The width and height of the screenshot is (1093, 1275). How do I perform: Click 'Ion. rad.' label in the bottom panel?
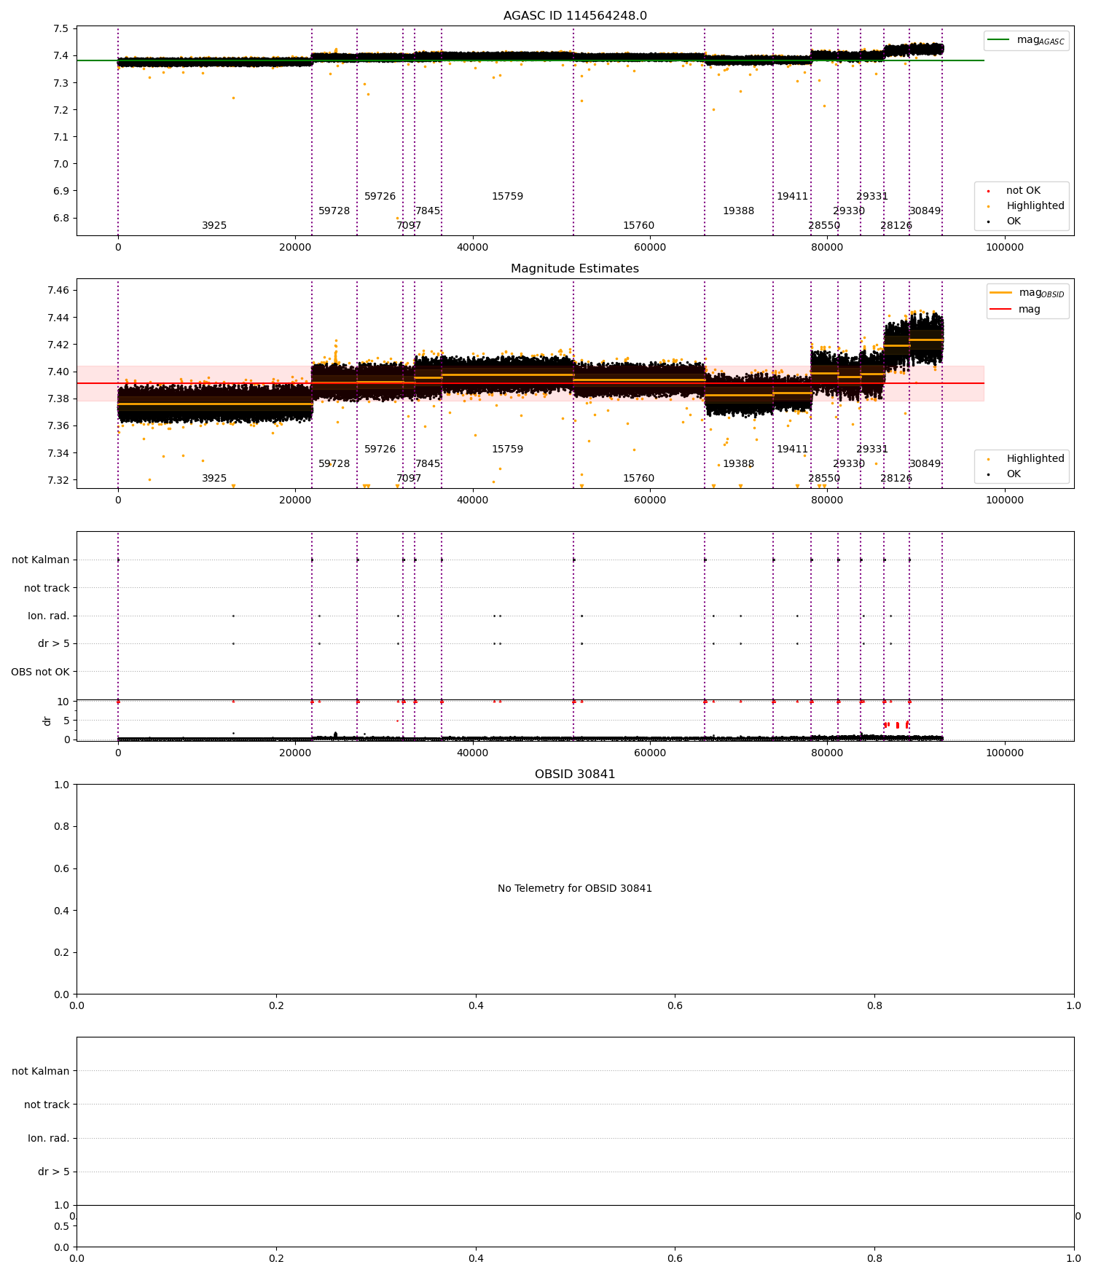[x=49, y=1138]
